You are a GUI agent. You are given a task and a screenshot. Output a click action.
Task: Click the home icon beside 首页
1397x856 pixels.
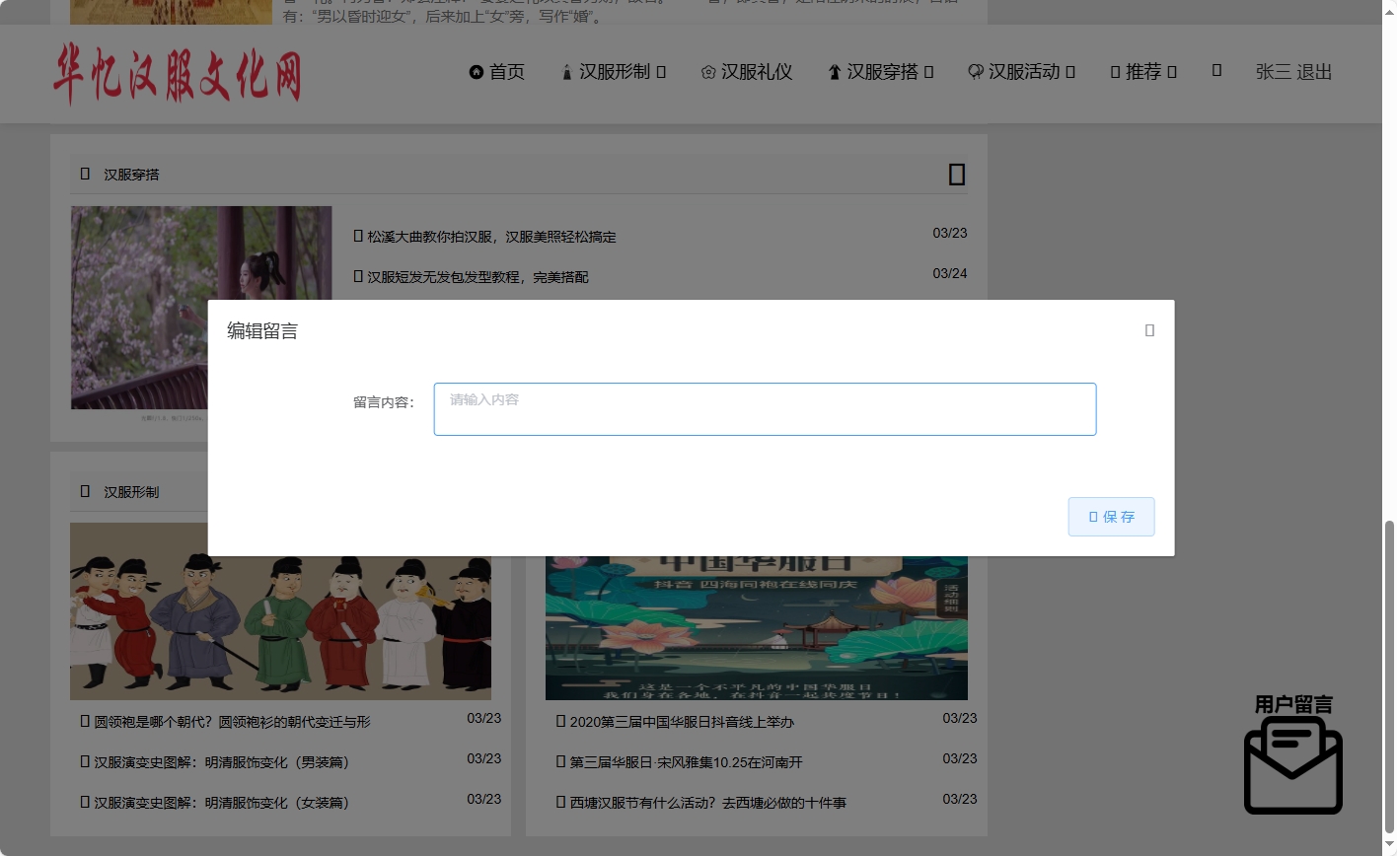pos(477,72)
